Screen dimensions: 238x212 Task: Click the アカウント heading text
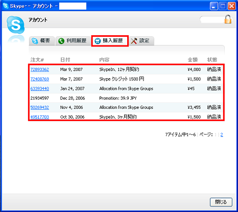[38, 20]
